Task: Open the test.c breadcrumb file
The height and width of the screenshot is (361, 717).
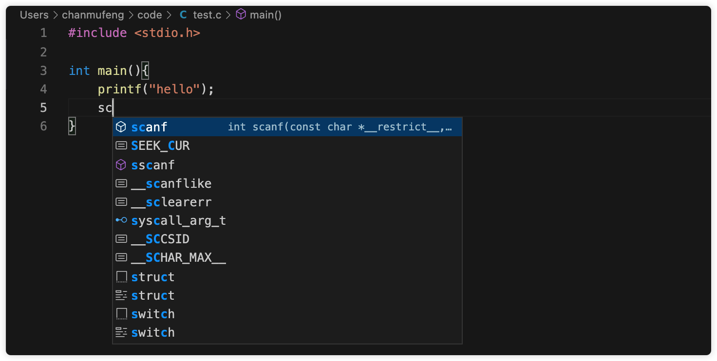Action: [x=207, y=15]
